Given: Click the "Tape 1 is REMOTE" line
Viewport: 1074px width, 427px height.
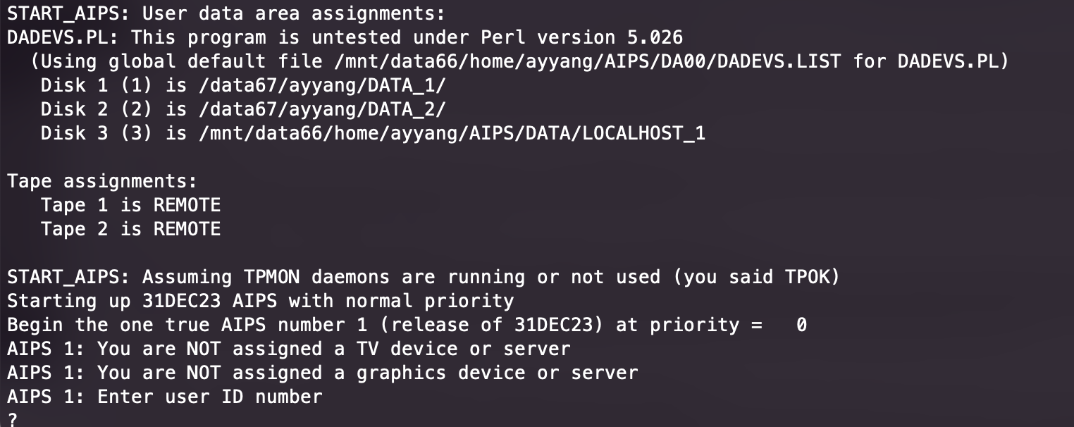Looking at the screenshot, I should pyautogui.click(x=130, y=205).
